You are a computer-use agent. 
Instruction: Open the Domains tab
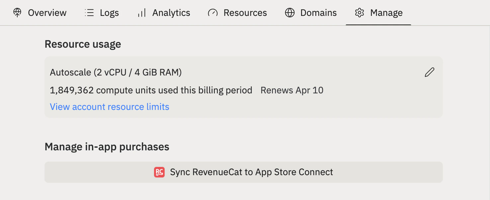[318, 13]
